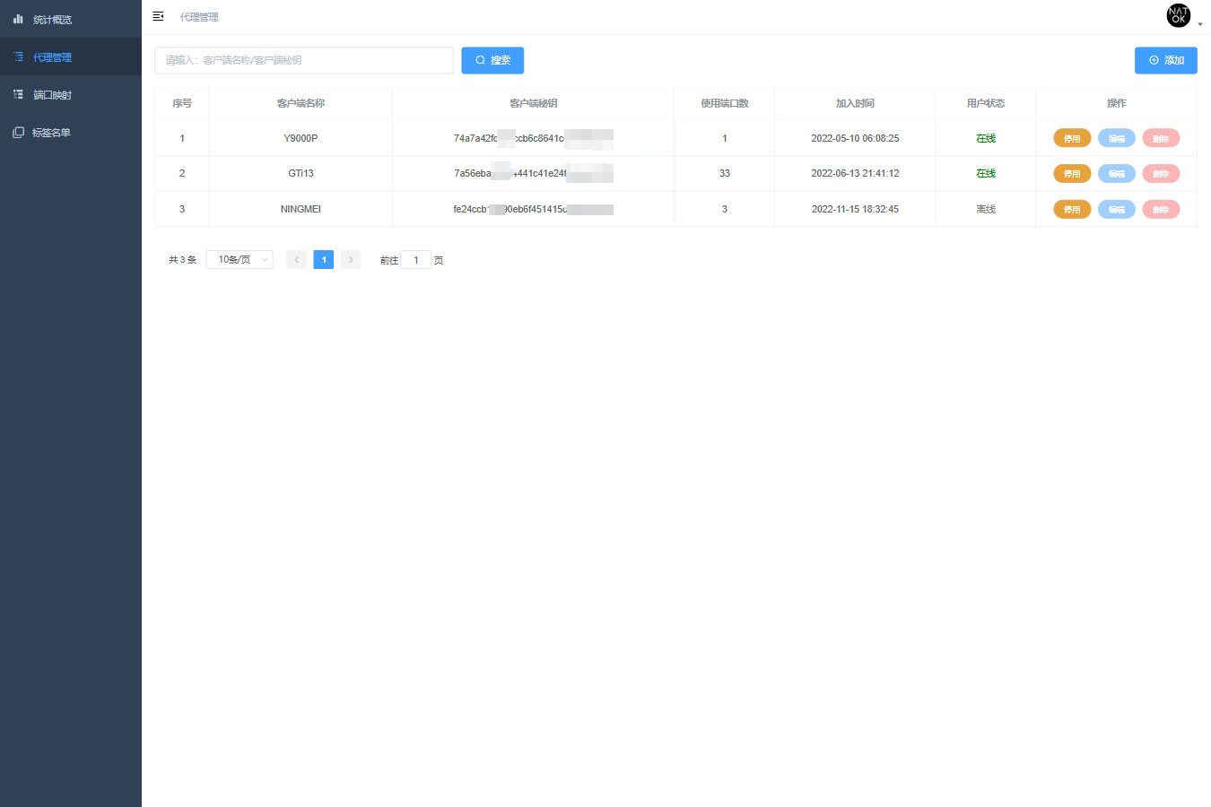1211x807 pixels.
Task: Select 代理管理 in the sidebar
Action: pos(71,56)
